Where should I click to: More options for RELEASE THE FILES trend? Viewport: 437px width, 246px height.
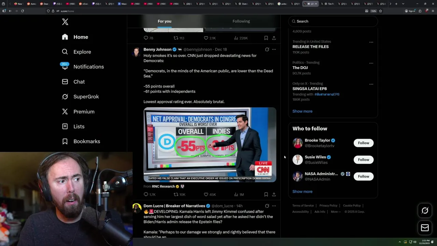371,42
